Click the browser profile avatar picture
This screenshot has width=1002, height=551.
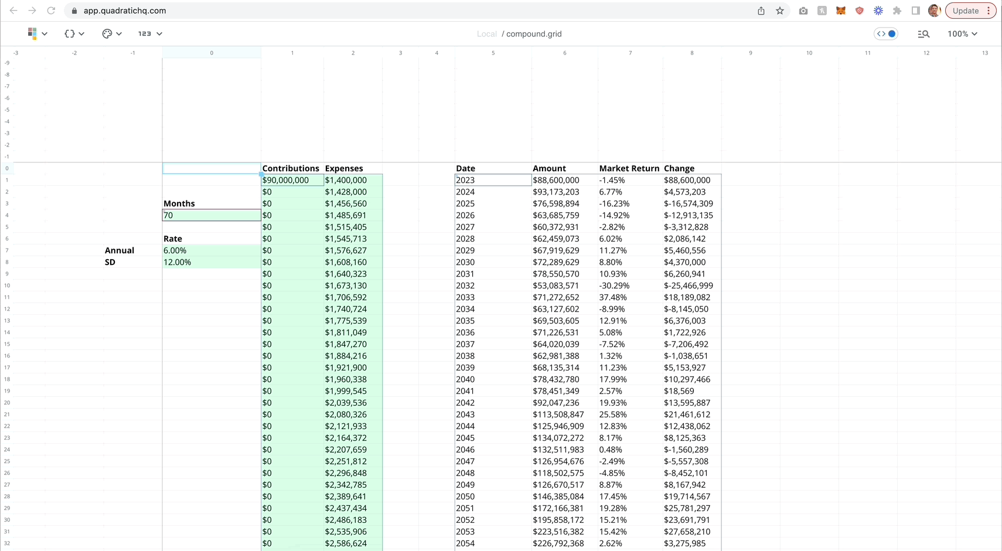934,11
